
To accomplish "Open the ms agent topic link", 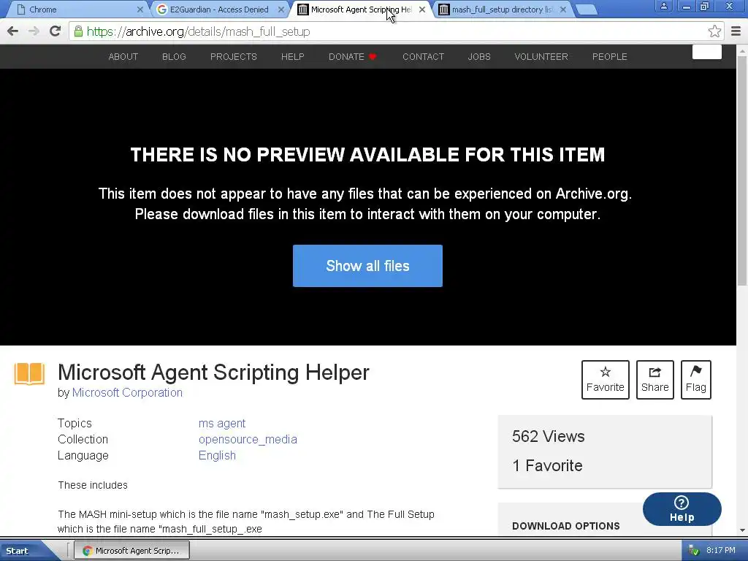I will click(222, 423).
